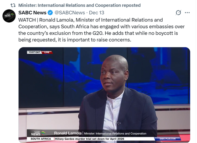Click the tweet text starting with 'WATCH | Ronald Lamola'
The image size is (197, 143).
[x=101, y=30]
